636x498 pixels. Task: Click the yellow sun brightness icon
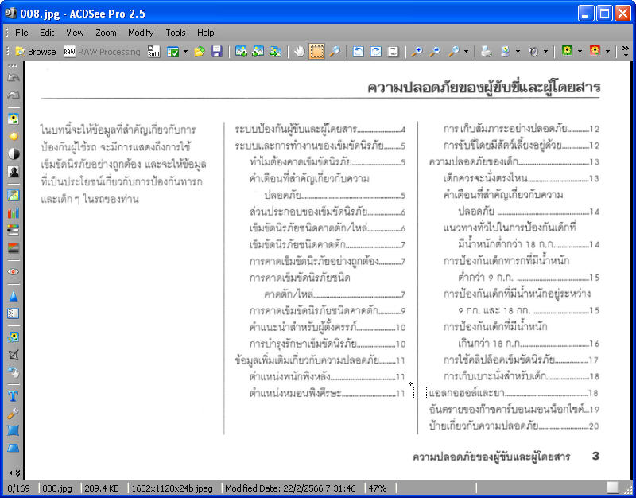click(x=14, y=137)
